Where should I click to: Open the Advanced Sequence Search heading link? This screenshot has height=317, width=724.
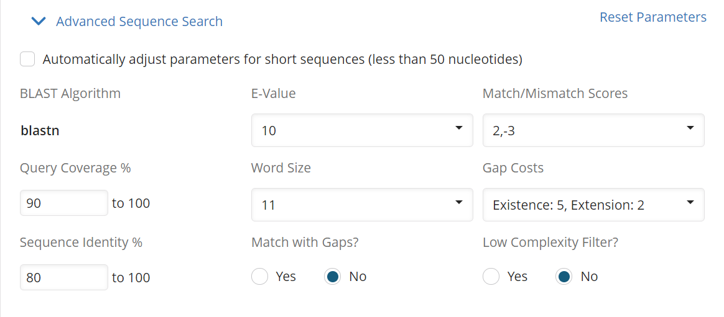pos(139,21)
